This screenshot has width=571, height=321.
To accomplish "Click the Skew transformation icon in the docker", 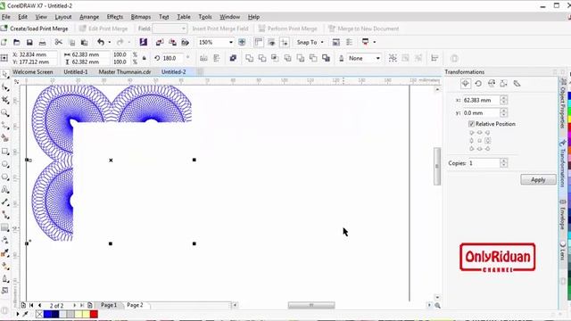I will (x=517, y=84).
